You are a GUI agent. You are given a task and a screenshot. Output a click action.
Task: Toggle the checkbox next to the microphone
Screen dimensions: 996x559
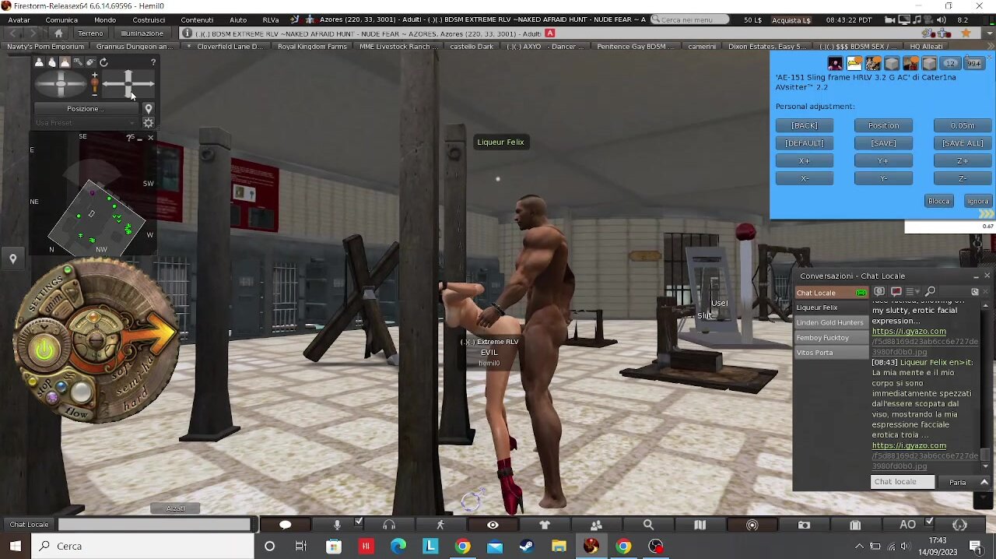pyautogui.click(x=359, y=522)
